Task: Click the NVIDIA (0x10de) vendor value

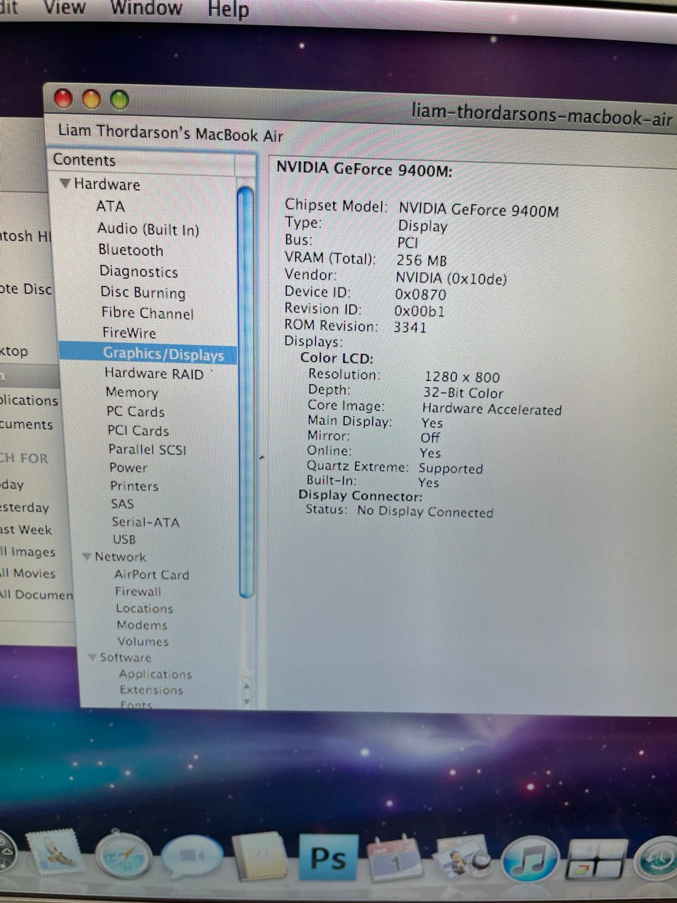Action: 451,278
